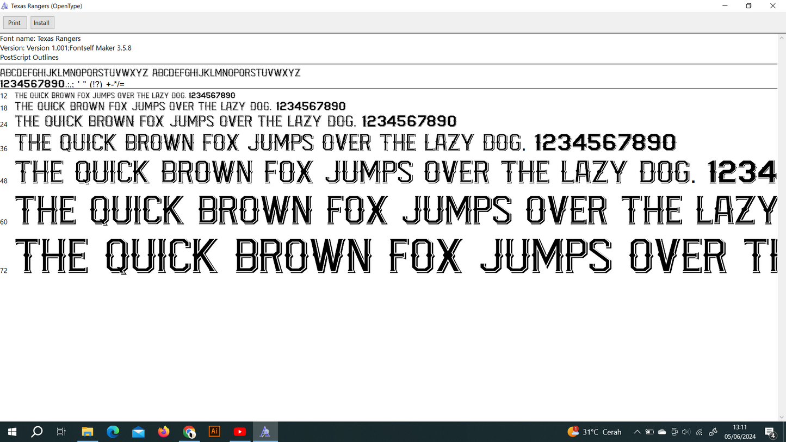Viewport: 786px width, 442px height.
Task: Launch File Explorer from taskbar
Action: [x=87, y=432]
